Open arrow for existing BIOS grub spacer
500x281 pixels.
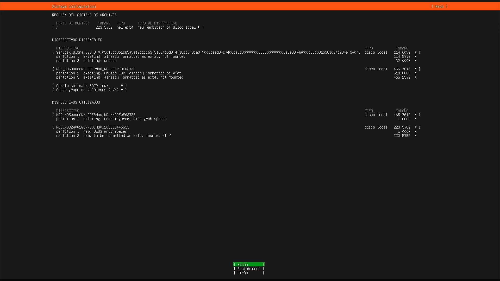416,119
